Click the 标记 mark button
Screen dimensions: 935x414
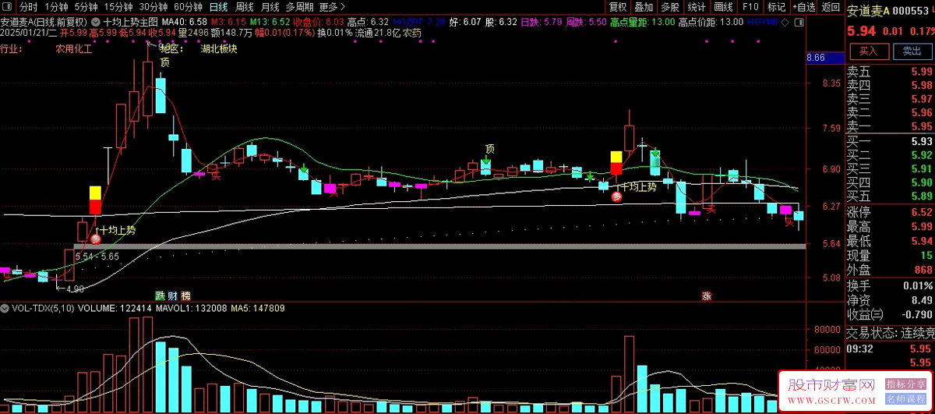pos(776,7)
